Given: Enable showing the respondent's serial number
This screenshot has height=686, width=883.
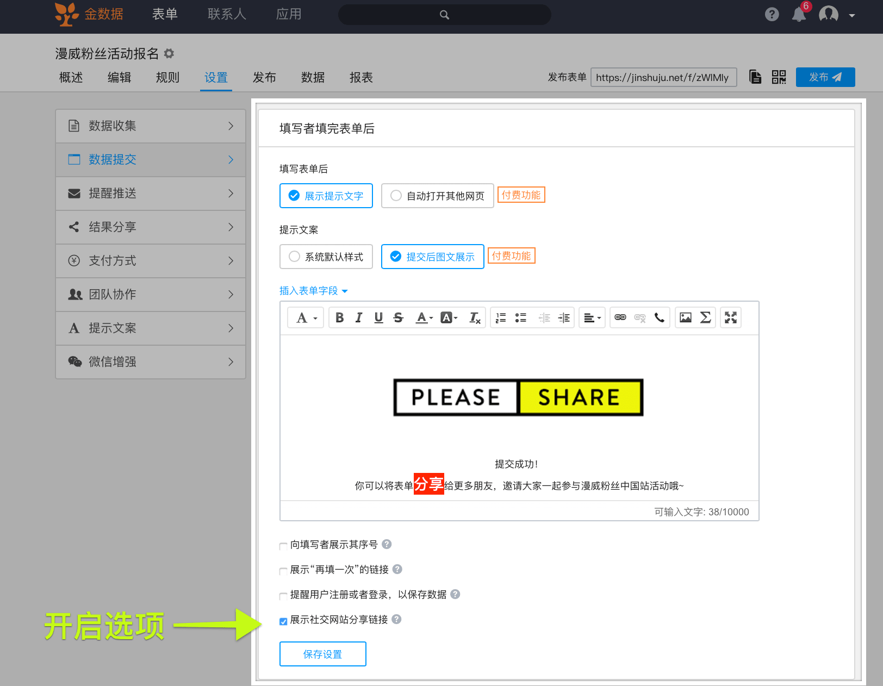Looking at the screenshot, I should [283, 546].
